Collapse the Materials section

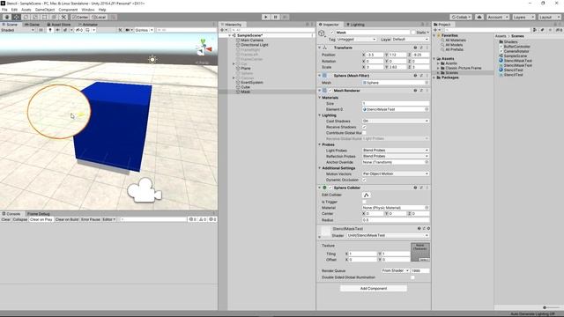click(x=319, y=98)
